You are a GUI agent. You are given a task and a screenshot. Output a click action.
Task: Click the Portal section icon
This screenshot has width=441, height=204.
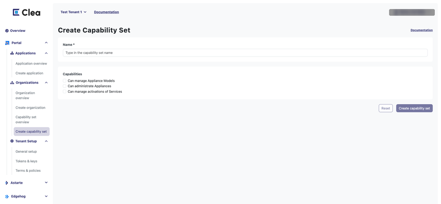[7, 43]
